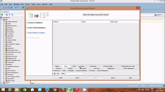
Task: Click the red S app in taskbar
Action: 77,90
